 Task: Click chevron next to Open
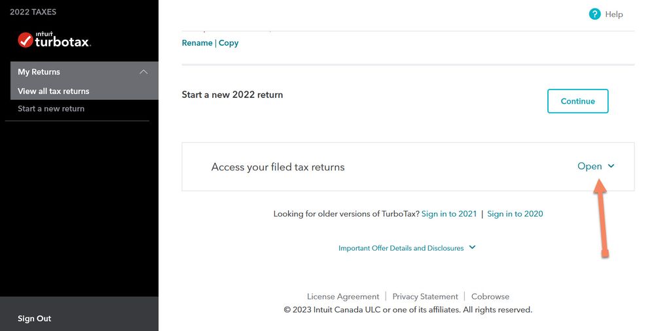tap(611, 166)
